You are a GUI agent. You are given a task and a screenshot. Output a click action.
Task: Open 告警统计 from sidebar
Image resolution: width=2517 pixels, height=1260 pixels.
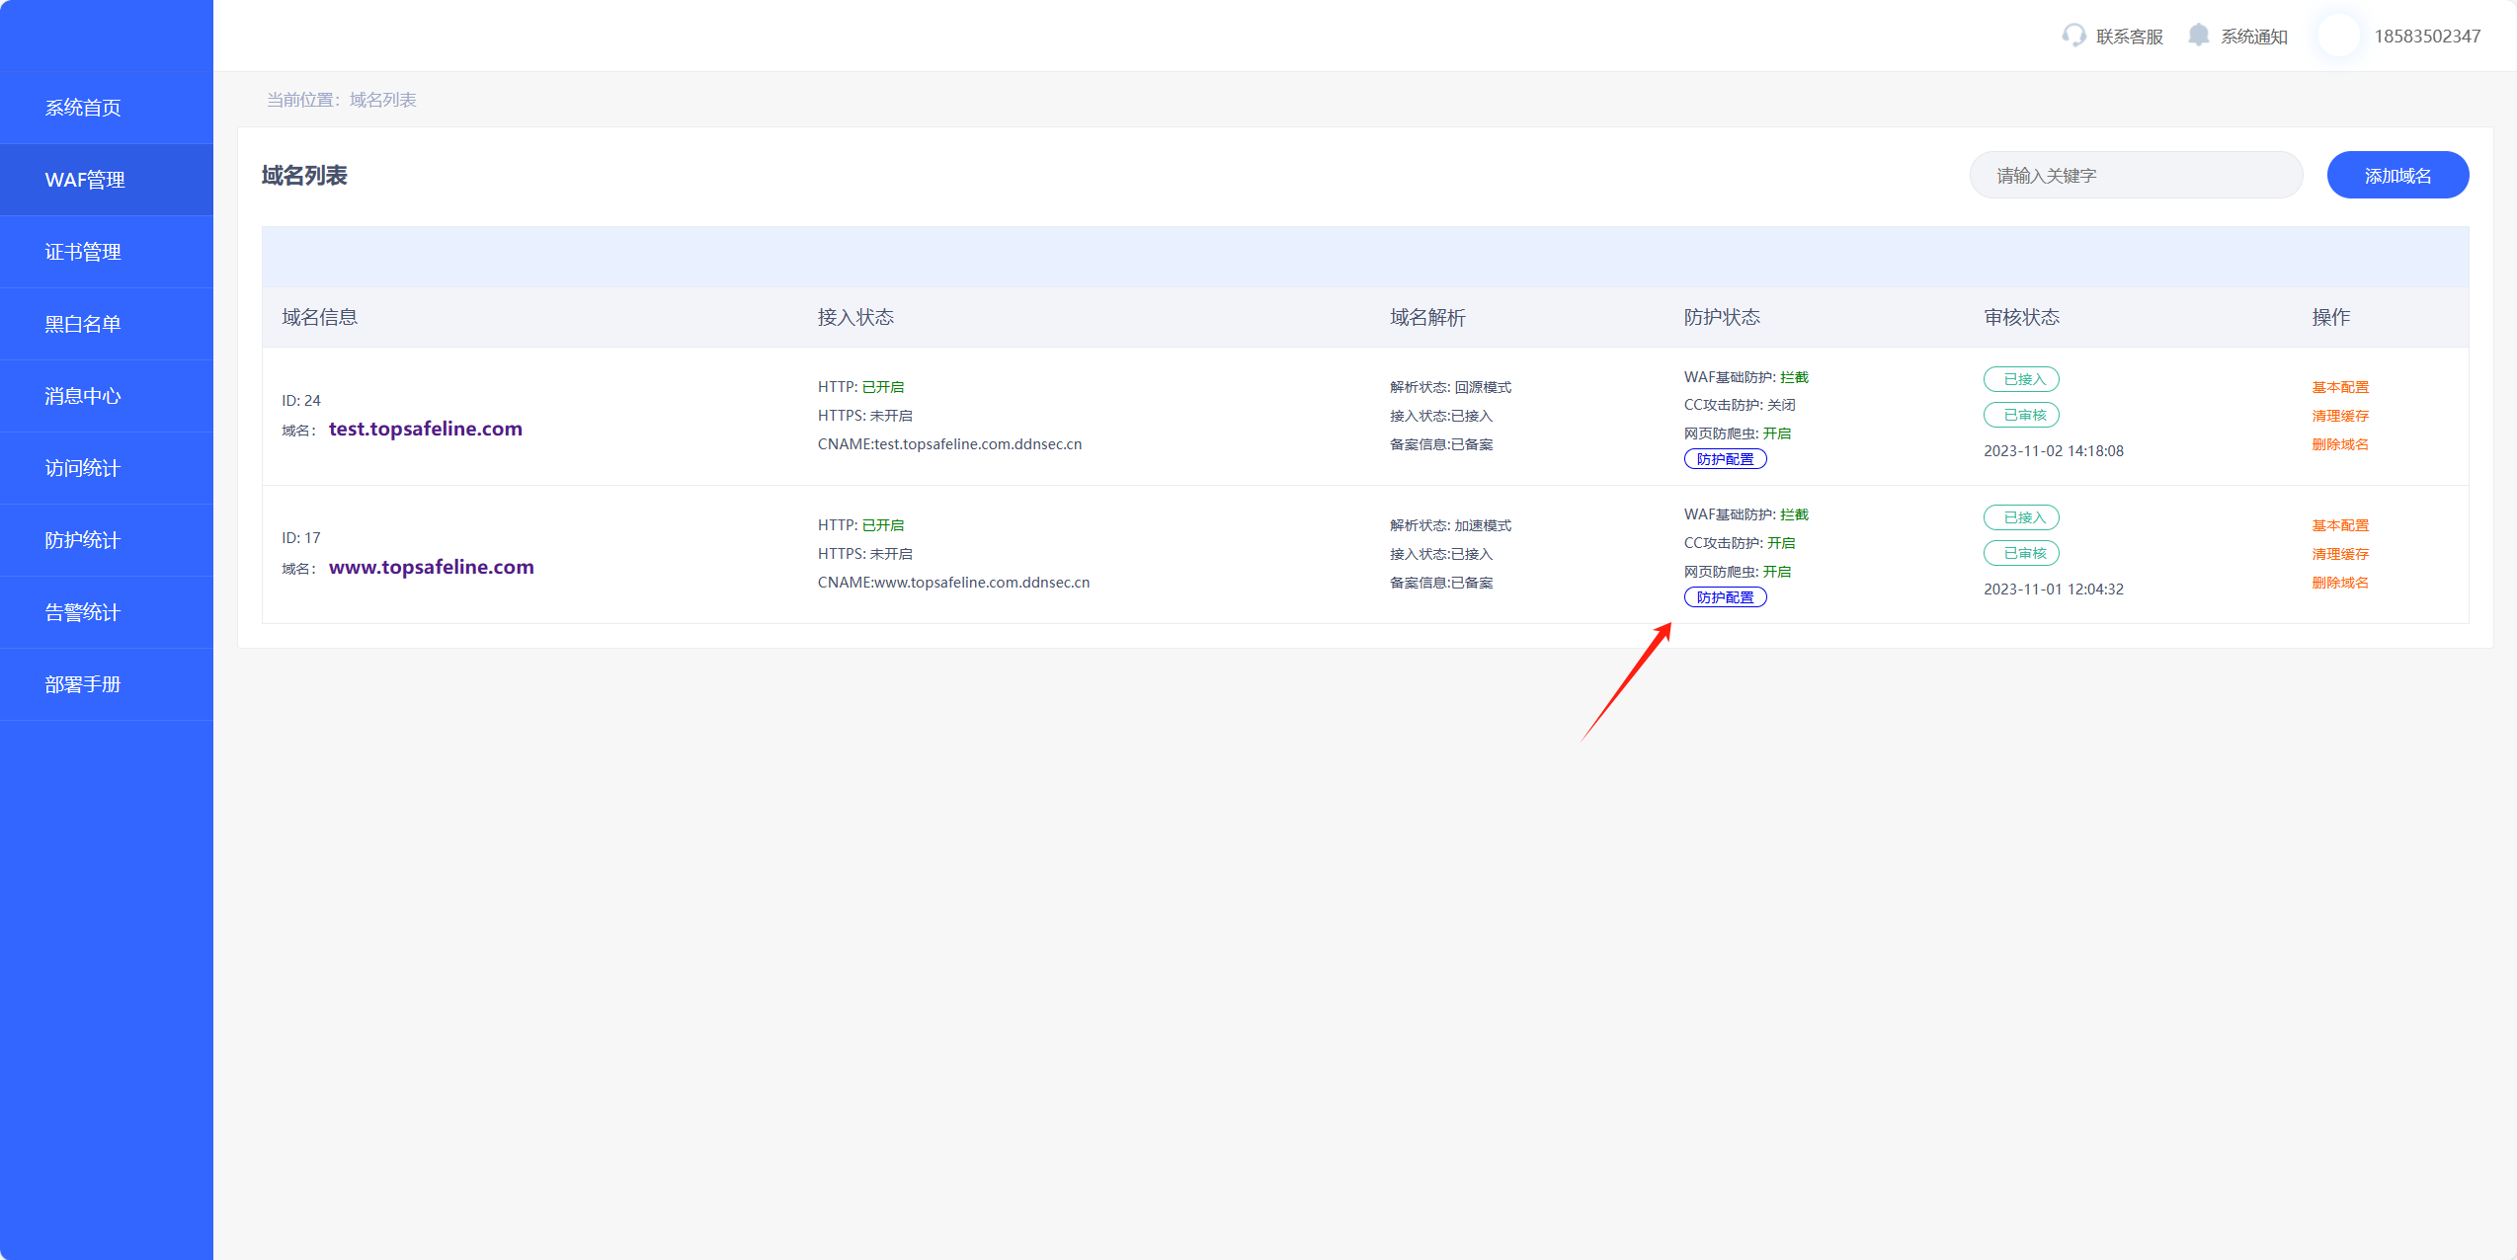pos(83,612)
